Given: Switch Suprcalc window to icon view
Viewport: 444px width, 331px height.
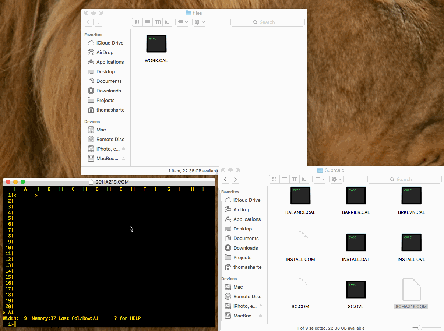Looking at the screenshot, I should pos(274,179).
